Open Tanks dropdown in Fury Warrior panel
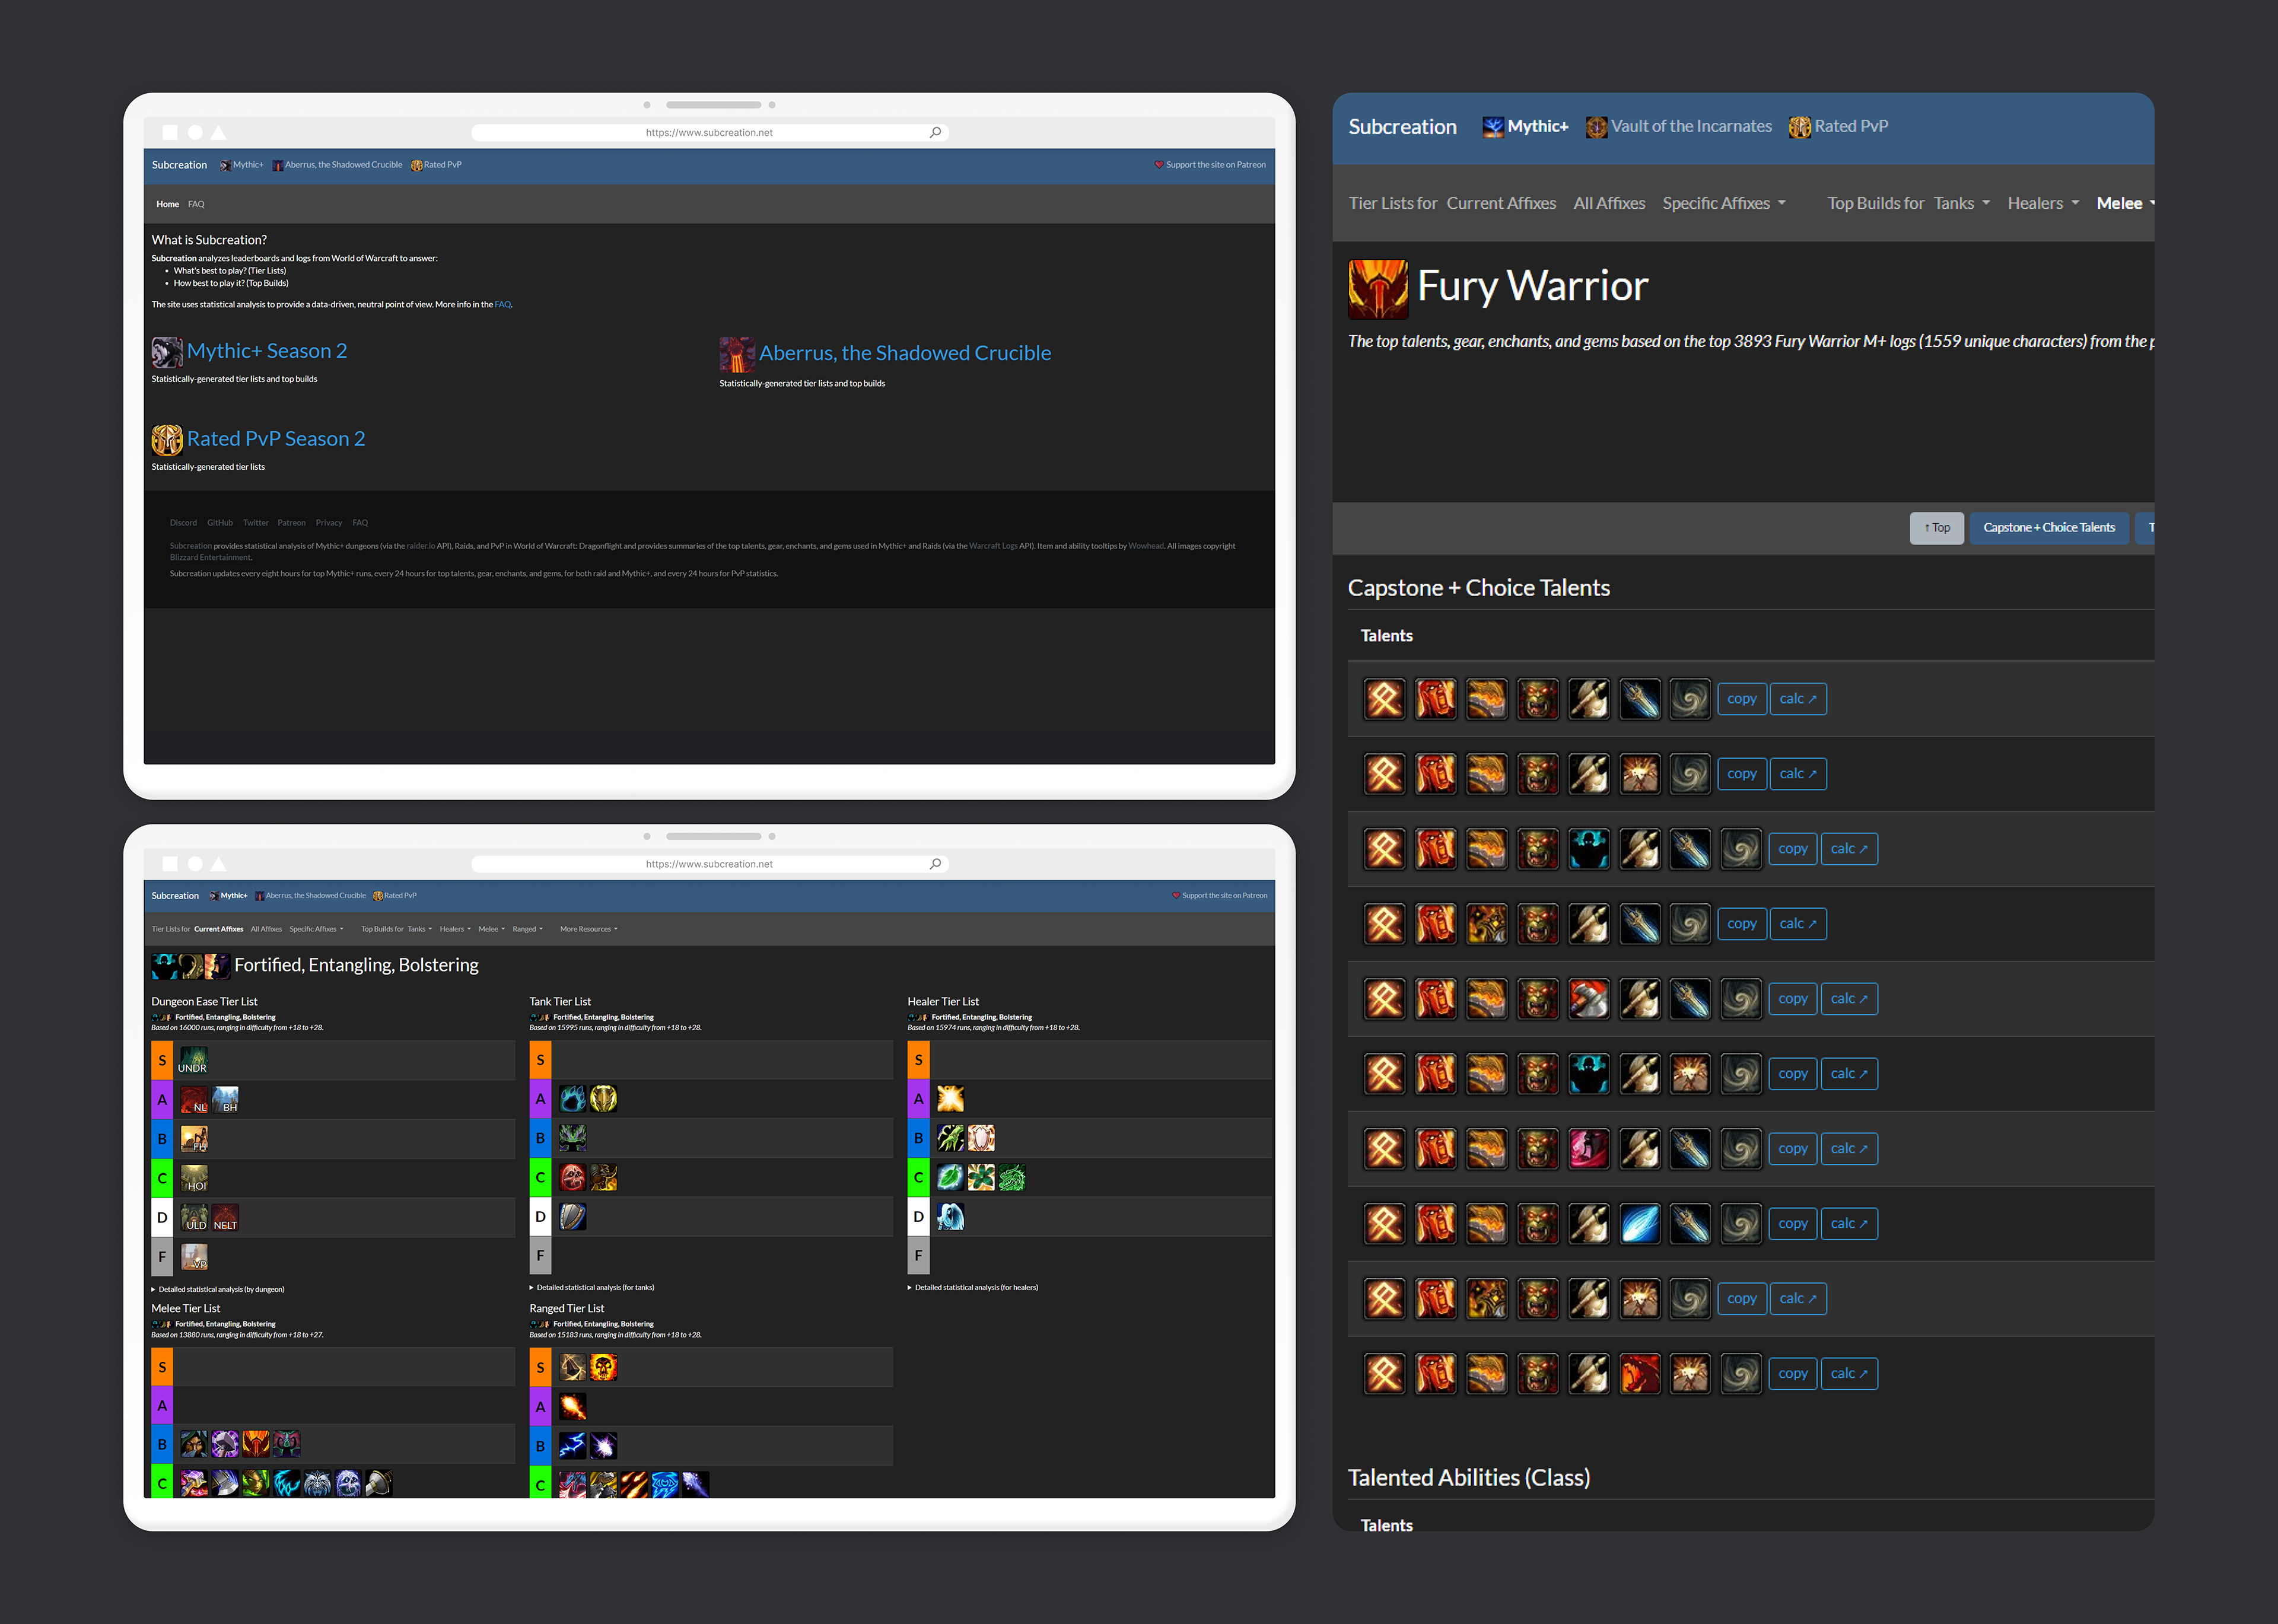The width and height of the screenshot is (2278, 1624). pos(1961,203)
